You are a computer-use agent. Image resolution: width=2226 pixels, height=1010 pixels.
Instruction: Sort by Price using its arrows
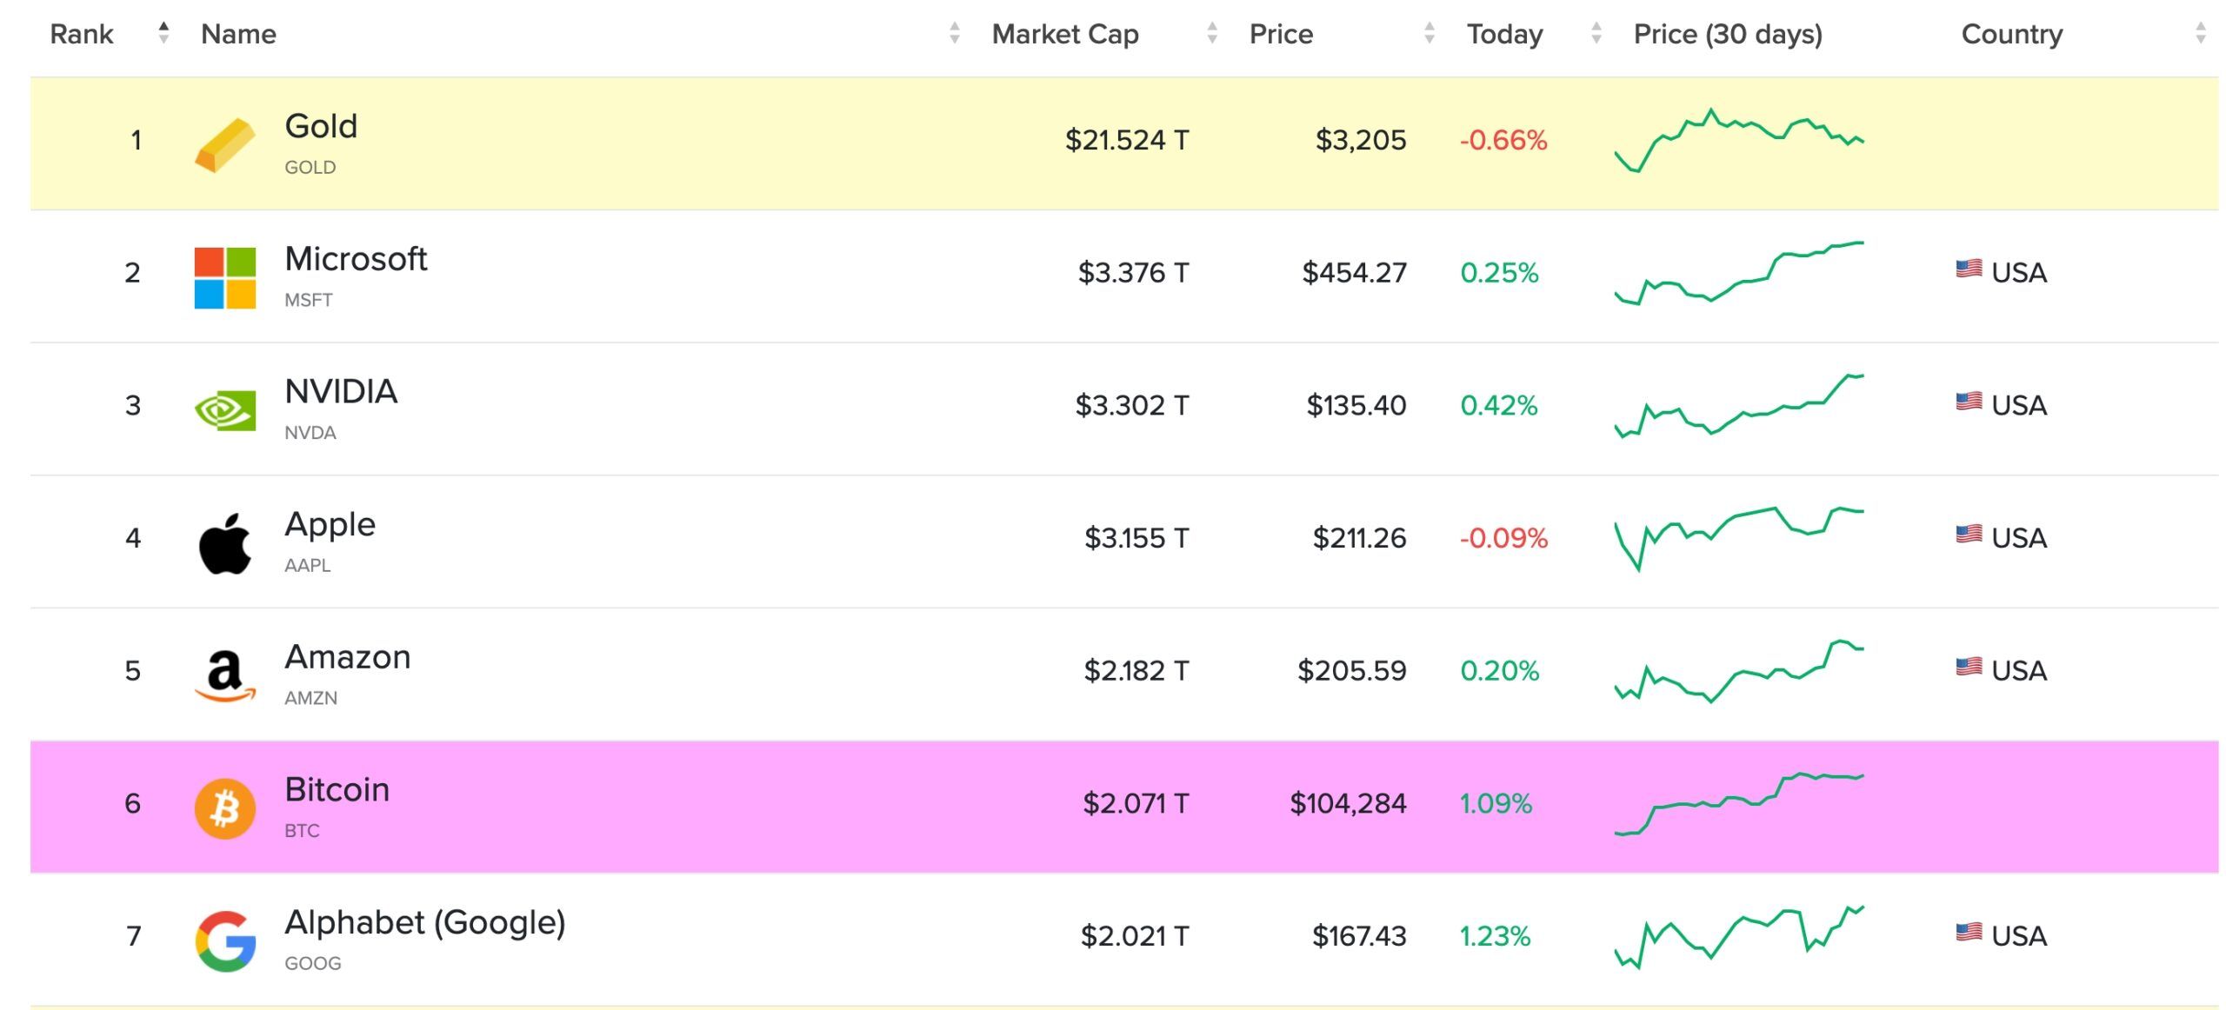click(1429, 33)
